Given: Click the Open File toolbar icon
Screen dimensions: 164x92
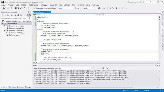Looking at the screenshot, I should pos(16,8).
